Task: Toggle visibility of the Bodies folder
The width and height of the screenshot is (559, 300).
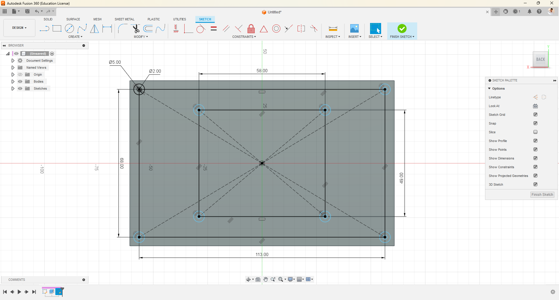Action: pyautogui.click(x=20, y=81)
